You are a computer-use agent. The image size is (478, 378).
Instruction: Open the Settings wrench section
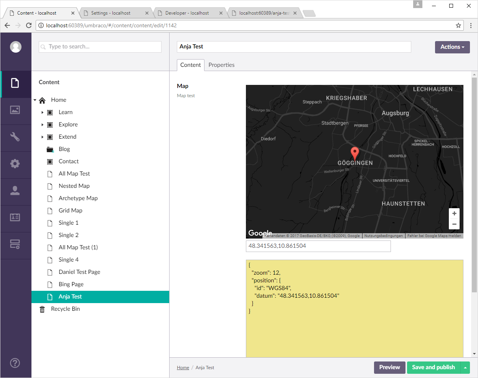coord(15,137)
